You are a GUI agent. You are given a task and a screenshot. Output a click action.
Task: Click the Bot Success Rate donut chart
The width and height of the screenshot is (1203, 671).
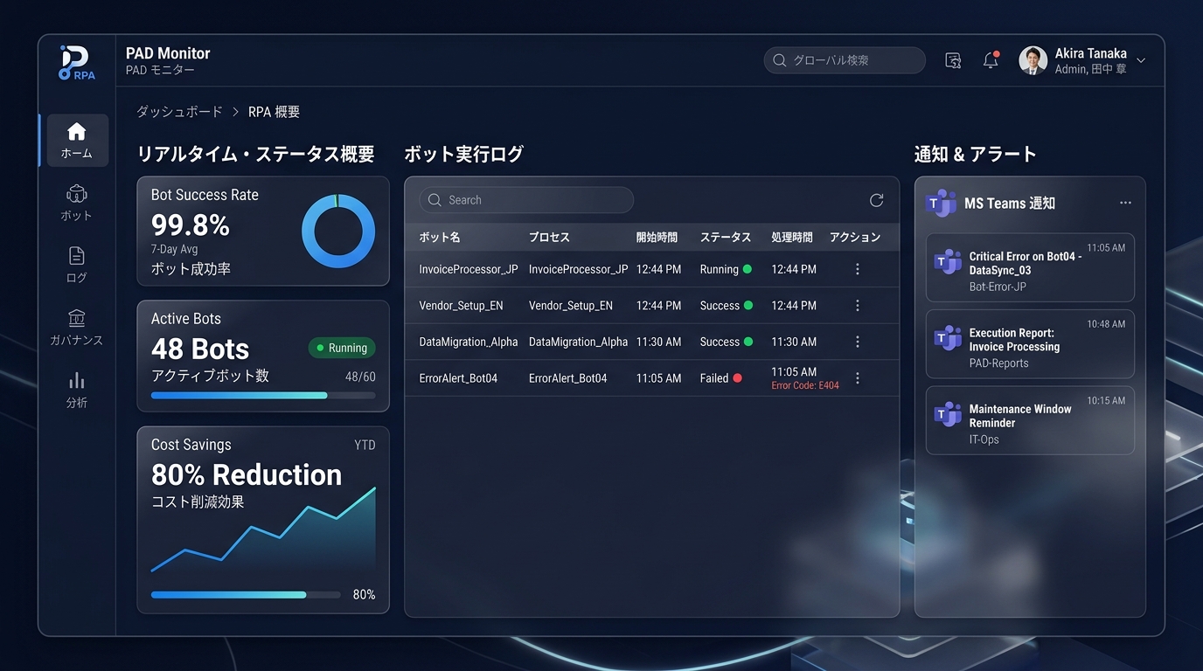point(338,232)
